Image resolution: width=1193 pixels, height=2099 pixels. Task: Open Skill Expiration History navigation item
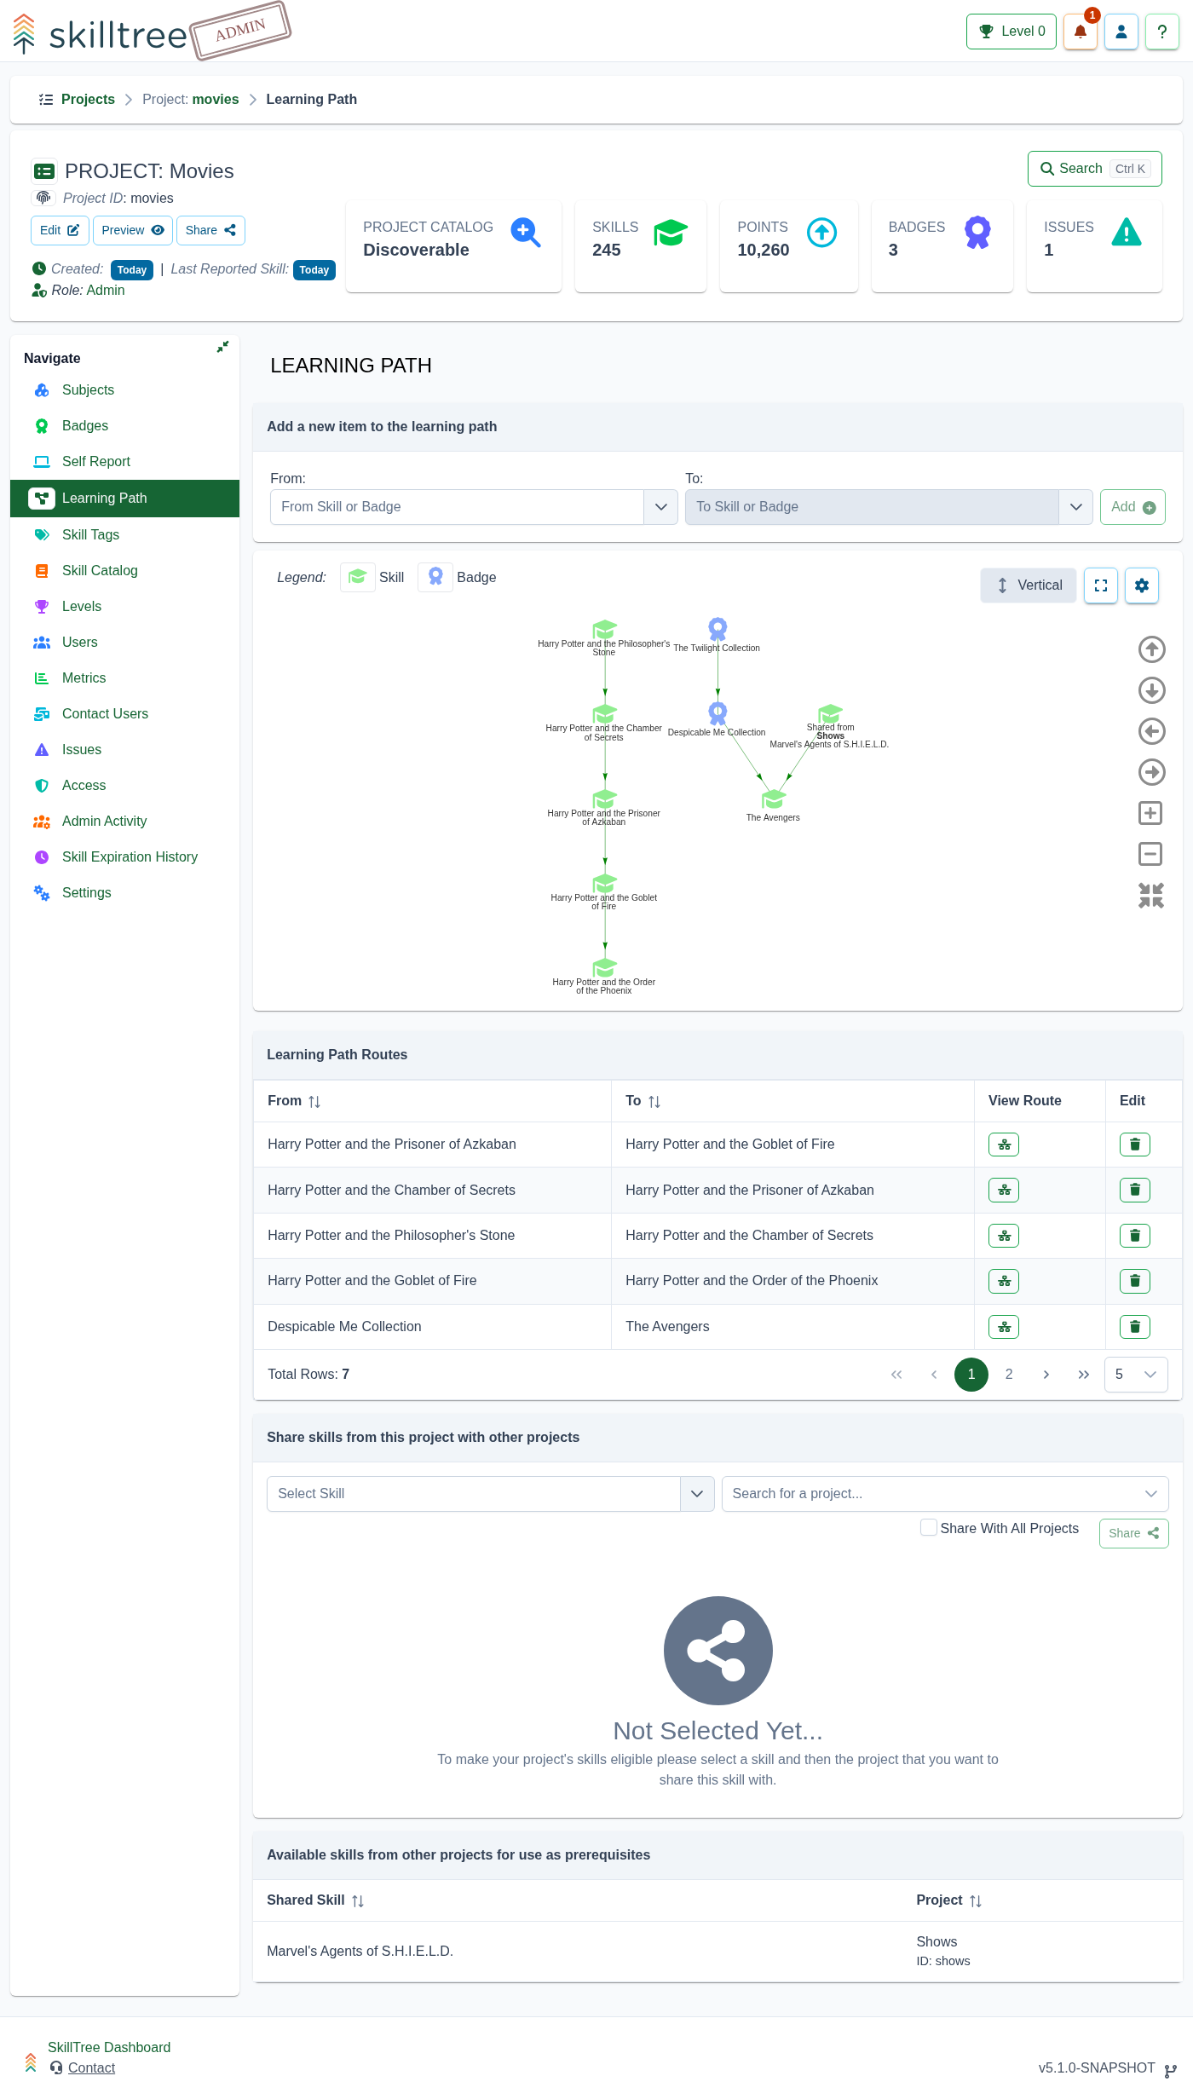click(x=130, y=857)
